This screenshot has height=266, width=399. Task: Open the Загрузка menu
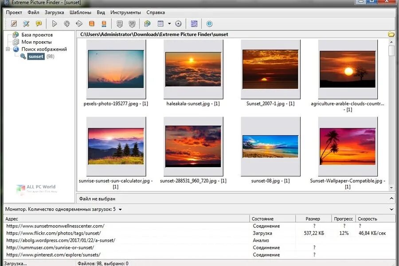[54, 12]
